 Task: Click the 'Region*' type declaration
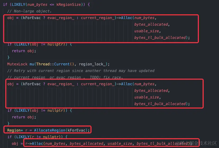coord(15,130)
